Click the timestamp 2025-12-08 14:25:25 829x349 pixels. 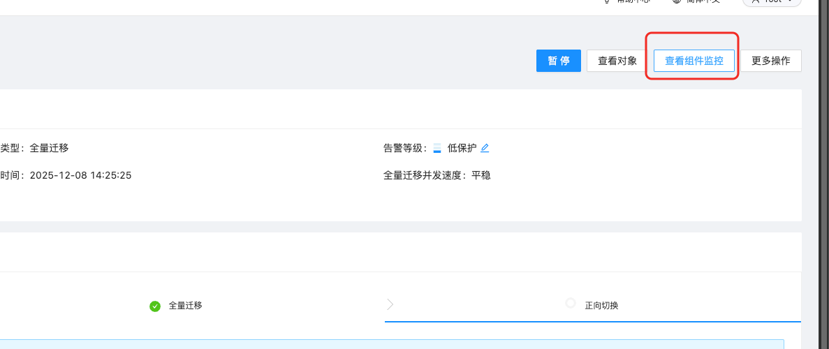point(80,175)
